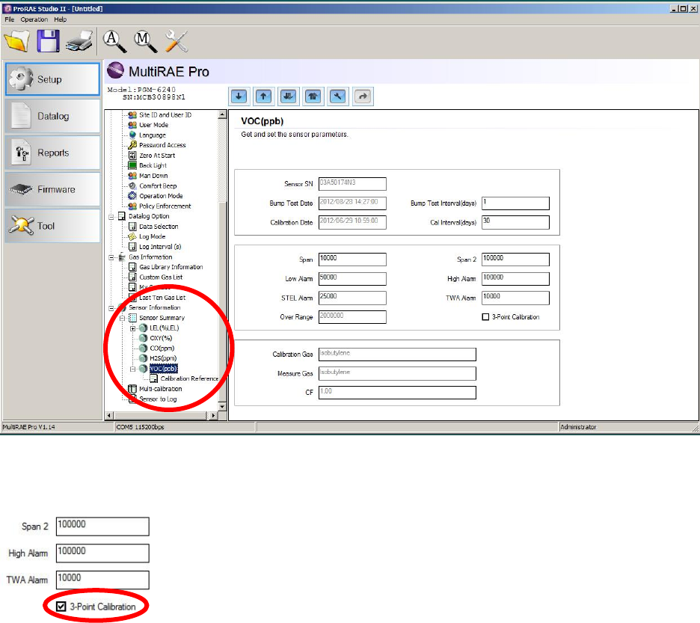Click the Cal Interval(days) field
The width and height of the screenshot is (700, 623).
pyautogui.click(x=515, y=222)
